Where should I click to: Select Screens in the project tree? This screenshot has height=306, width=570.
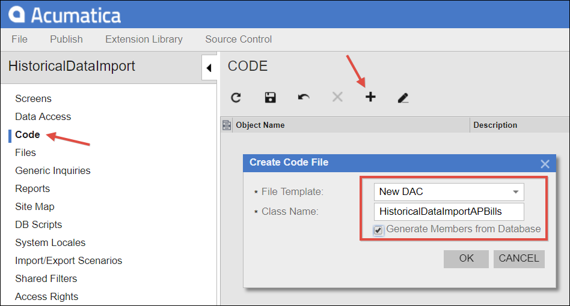pyautogui.click(x=34, y=98)
